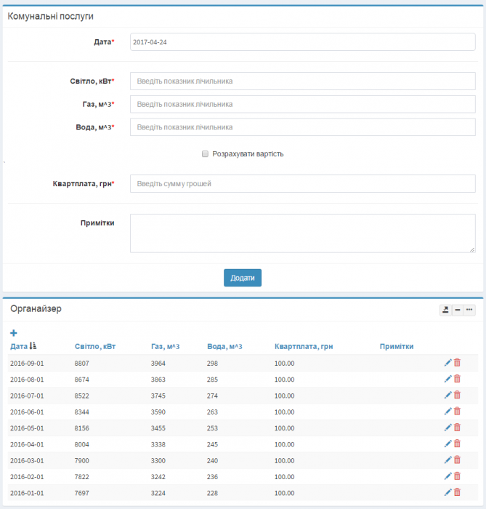Screen dimensions: 486x509
Task: Click the blue plus add-record icon
Action: tap(14, 333)
